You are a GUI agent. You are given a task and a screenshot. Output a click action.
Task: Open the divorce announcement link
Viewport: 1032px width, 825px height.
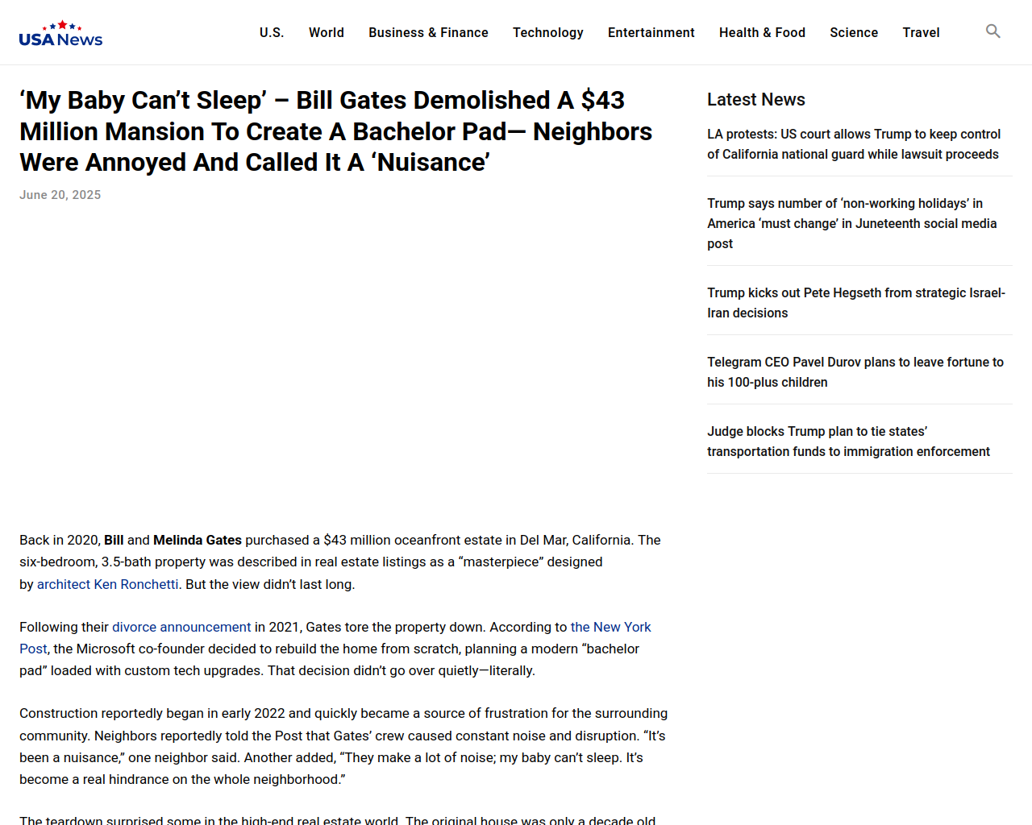pyautogui.click(x=181, y=627)
